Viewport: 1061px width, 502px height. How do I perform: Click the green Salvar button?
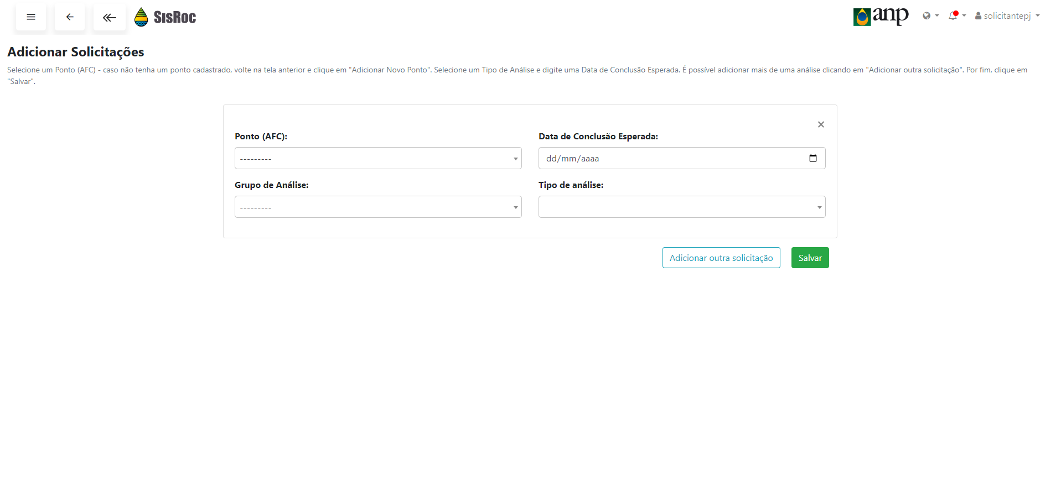coord(810,258)
